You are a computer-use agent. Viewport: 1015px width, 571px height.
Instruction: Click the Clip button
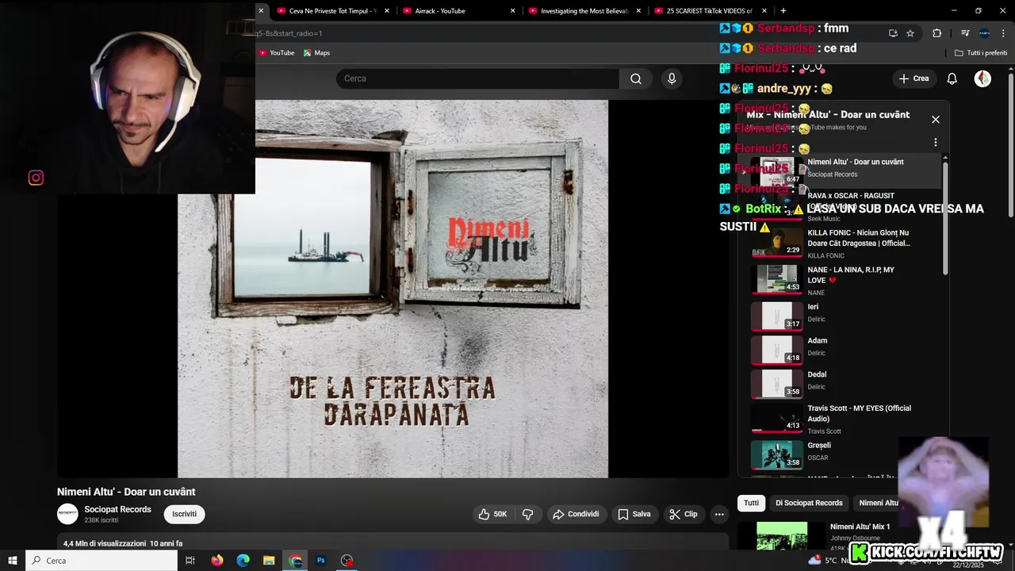pos(683,514)
